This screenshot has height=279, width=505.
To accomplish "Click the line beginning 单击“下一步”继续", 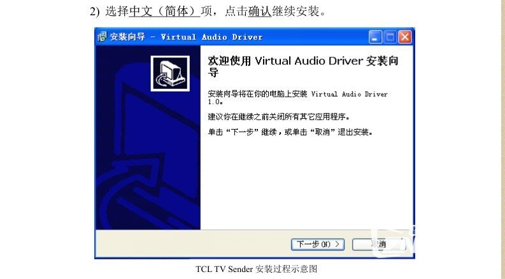I will pyautogui.click(x=290, y=132).
